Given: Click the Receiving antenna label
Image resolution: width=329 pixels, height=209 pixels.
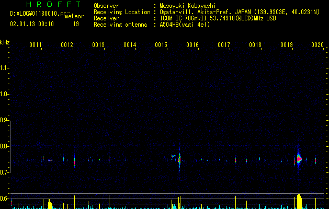Looking at the screenshot, I should (120, 25).
